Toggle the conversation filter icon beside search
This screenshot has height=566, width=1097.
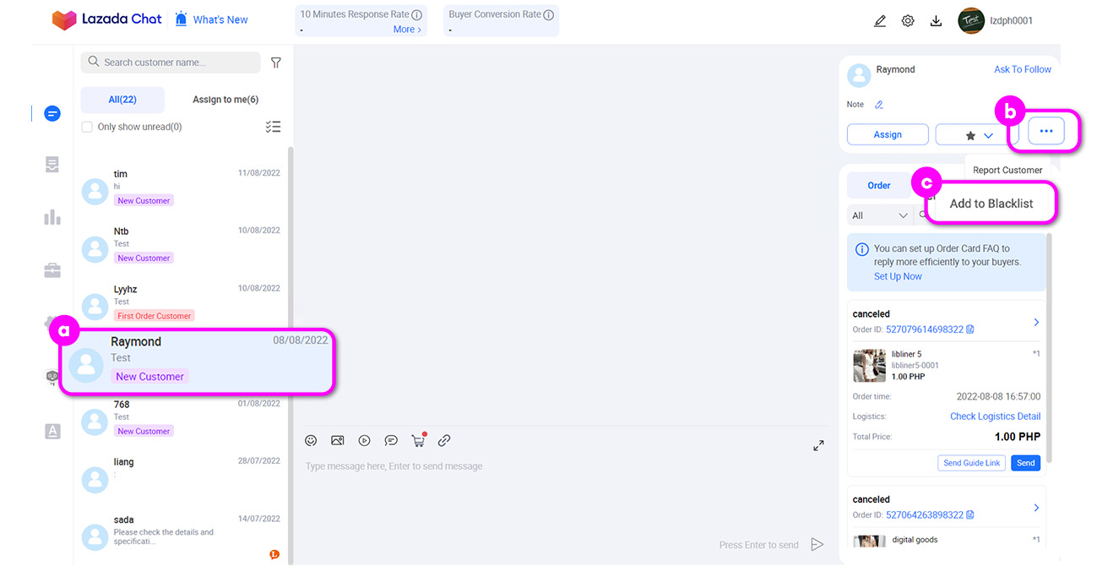pos(275,62)
